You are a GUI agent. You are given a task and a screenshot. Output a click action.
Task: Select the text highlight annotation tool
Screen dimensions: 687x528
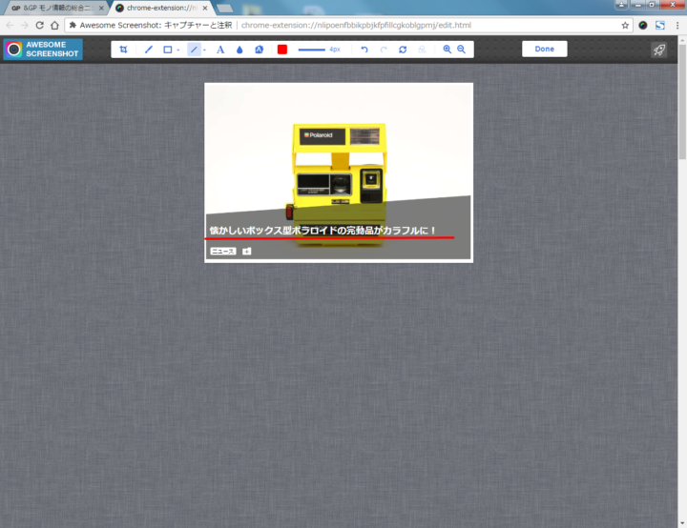coord(259,50)
